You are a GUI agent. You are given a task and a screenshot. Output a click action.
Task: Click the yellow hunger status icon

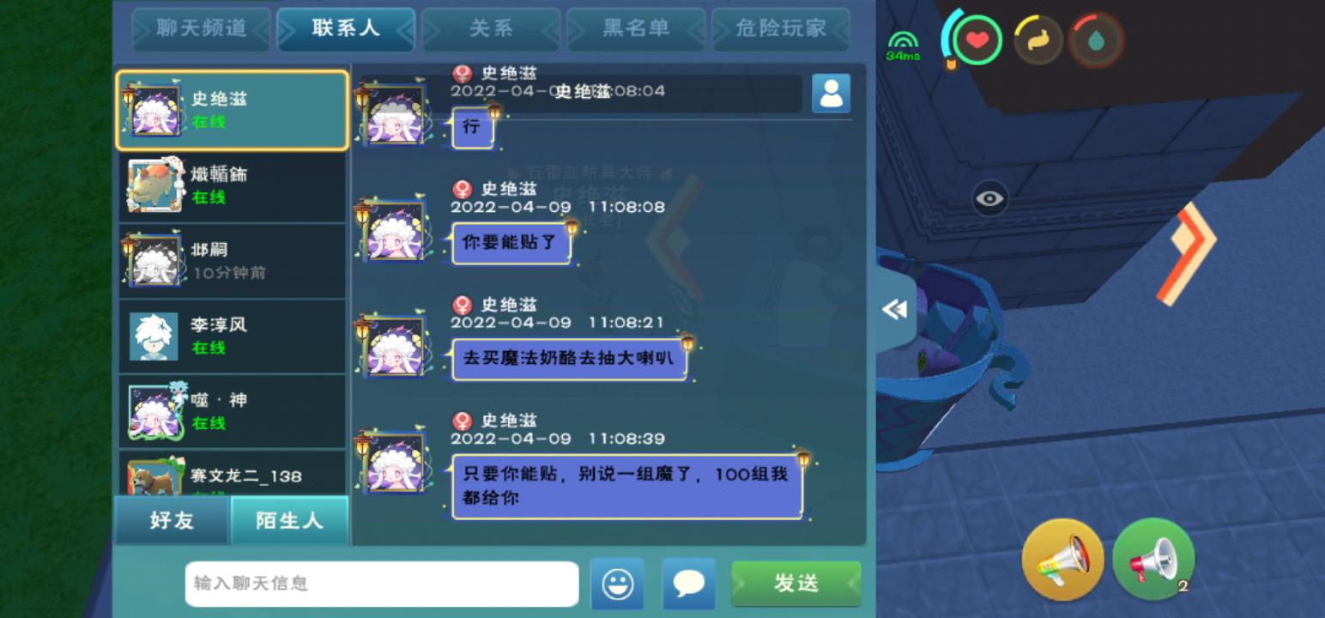point(1038,40)
